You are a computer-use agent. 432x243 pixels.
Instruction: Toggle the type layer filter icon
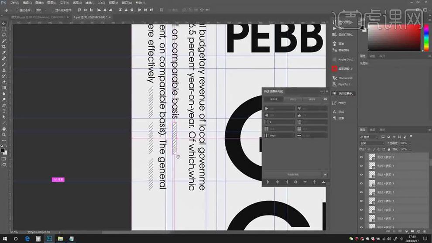click(394, 137)
